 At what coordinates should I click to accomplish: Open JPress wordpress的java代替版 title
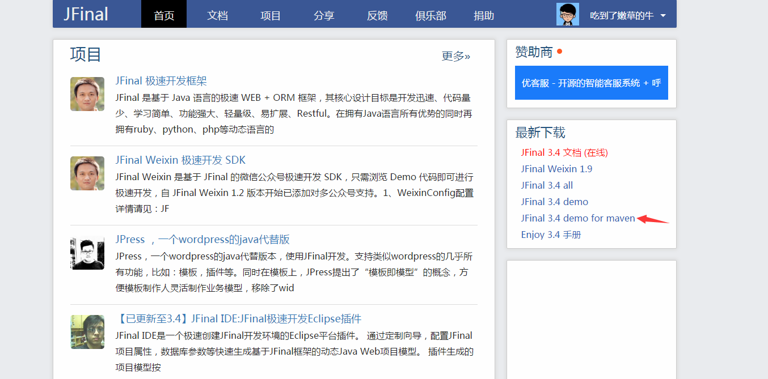click(x=202, y=240)
